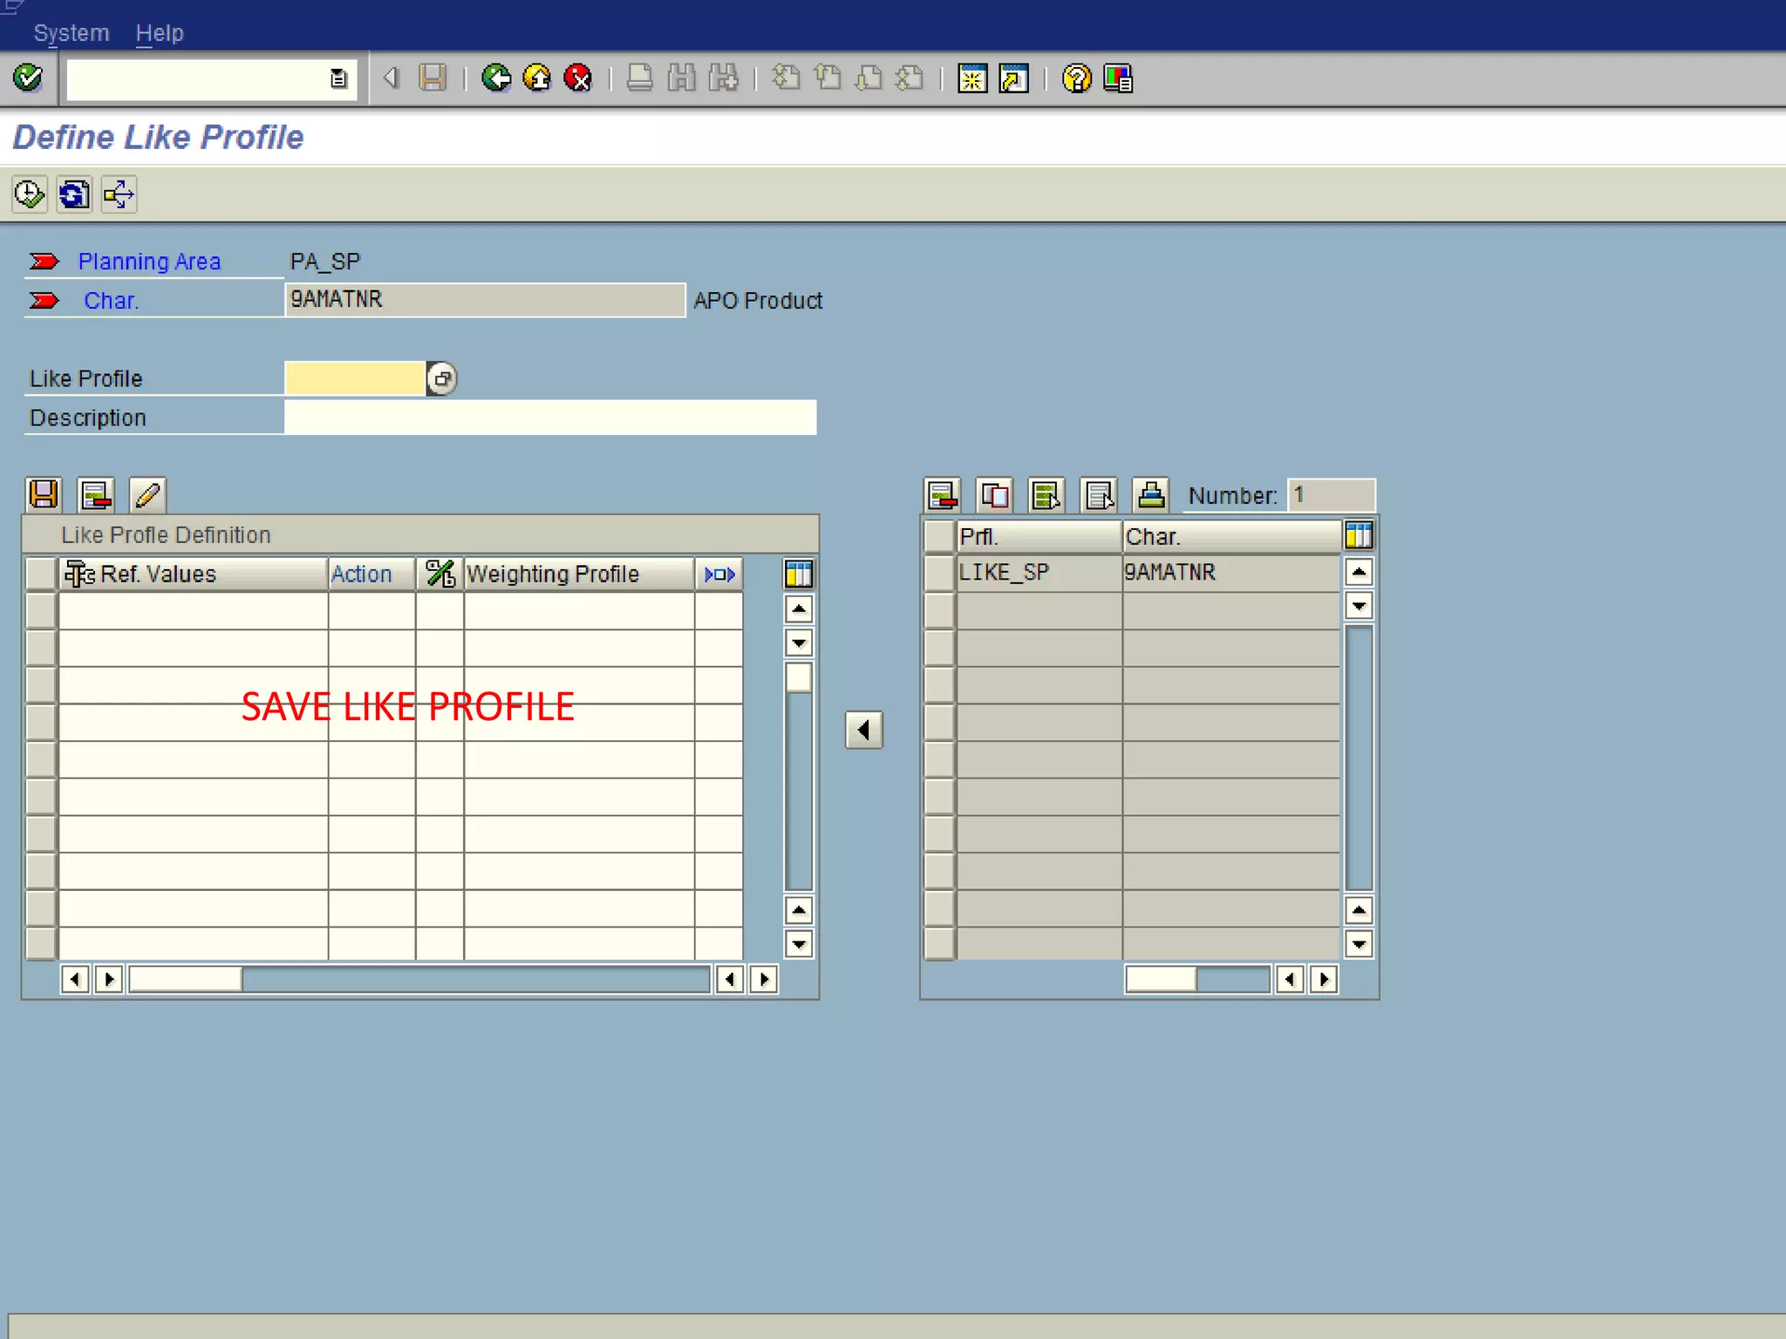Open the command field dropdown
This screenshot has height=1339, width=1786.
(339, 79)
